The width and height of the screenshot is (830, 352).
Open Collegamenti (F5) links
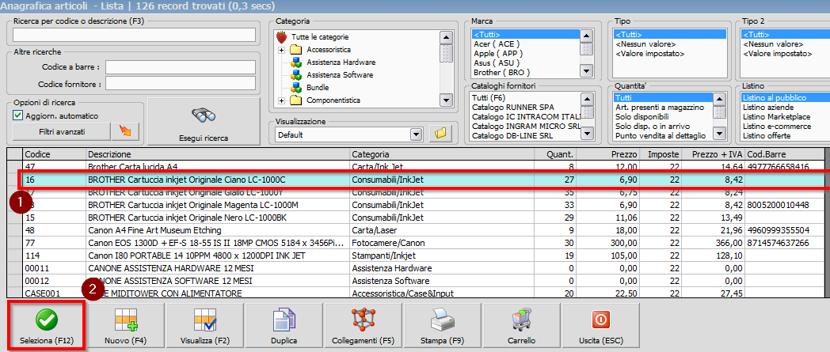pyautogui.click(x=363, y=326)
